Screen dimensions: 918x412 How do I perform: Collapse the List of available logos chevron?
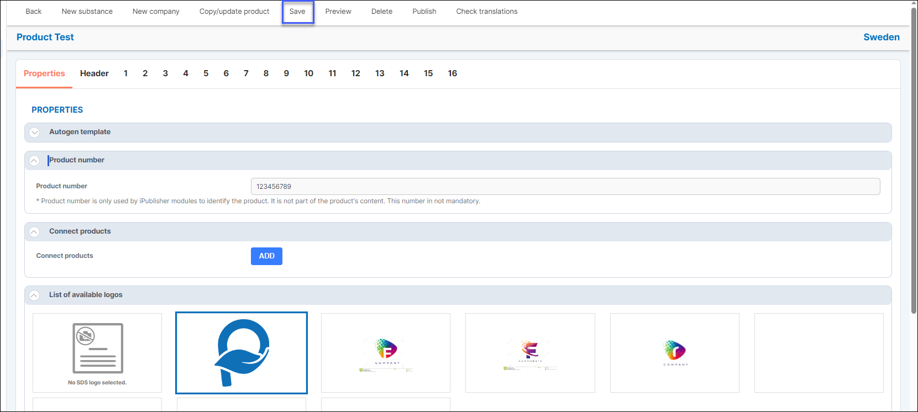point(34,295)
